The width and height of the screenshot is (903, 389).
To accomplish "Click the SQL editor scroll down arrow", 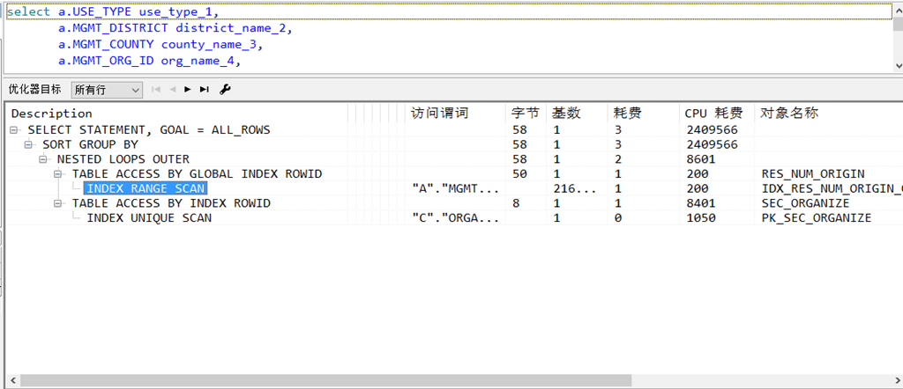I will coord(898,66).
